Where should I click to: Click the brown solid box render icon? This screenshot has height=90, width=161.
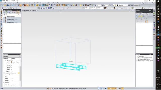57,5
